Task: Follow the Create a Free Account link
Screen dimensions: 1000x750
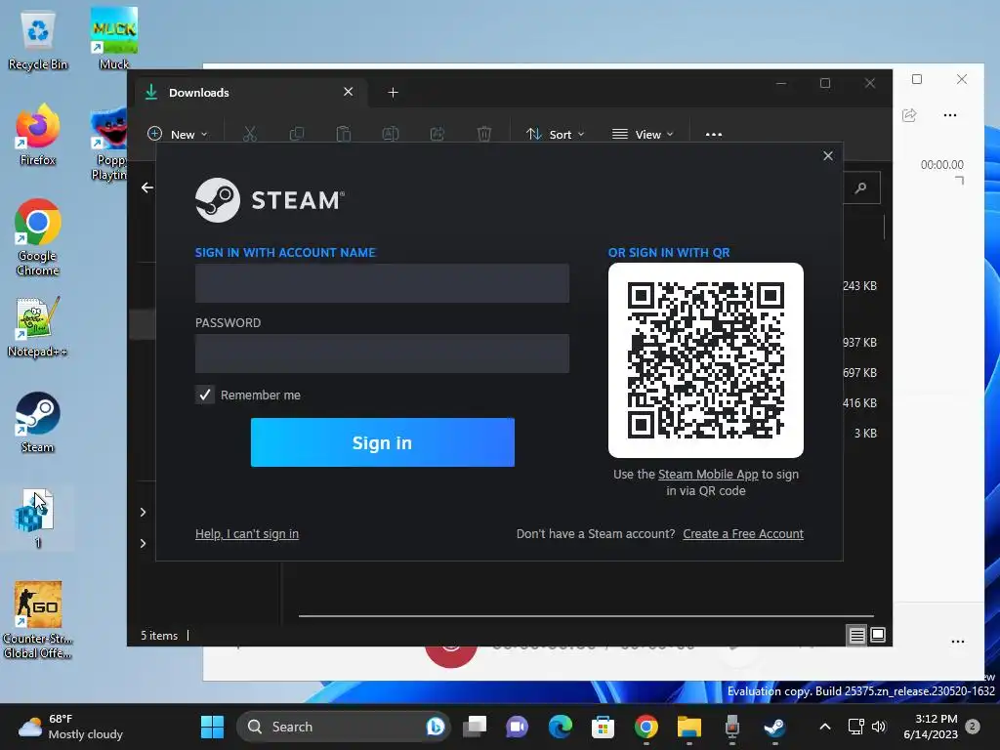Action: (x=743, y=534)
